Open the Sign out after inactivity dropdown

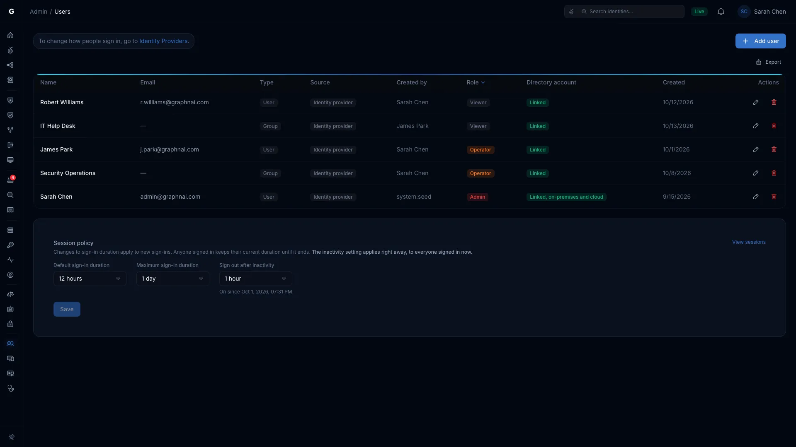pos(256,279)
